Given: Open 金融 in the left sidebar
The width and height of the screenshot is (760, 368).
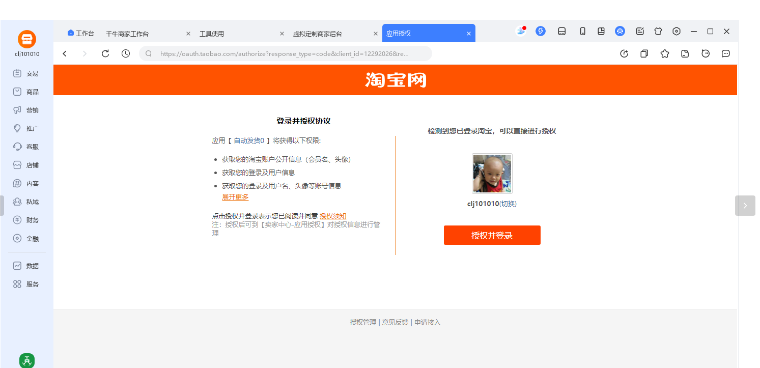Looking at the screenshot, I should click(26, 238).
